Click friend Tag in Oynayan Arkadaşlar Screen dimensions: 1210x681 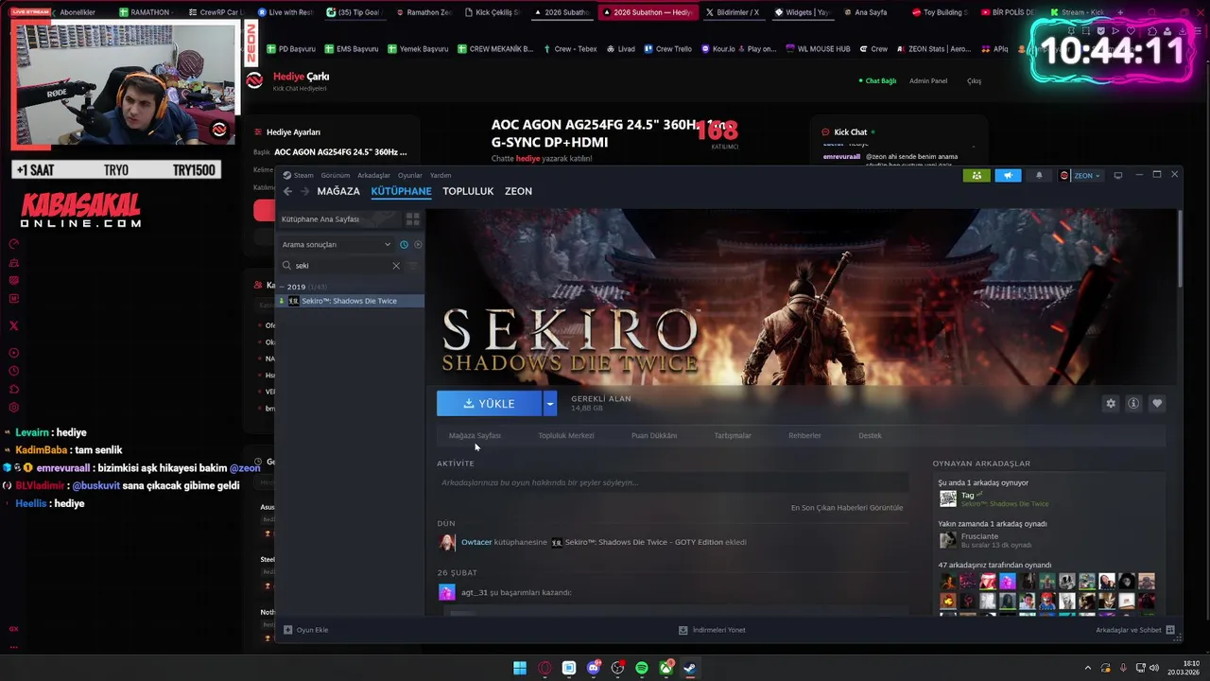[x=967, y=495]
